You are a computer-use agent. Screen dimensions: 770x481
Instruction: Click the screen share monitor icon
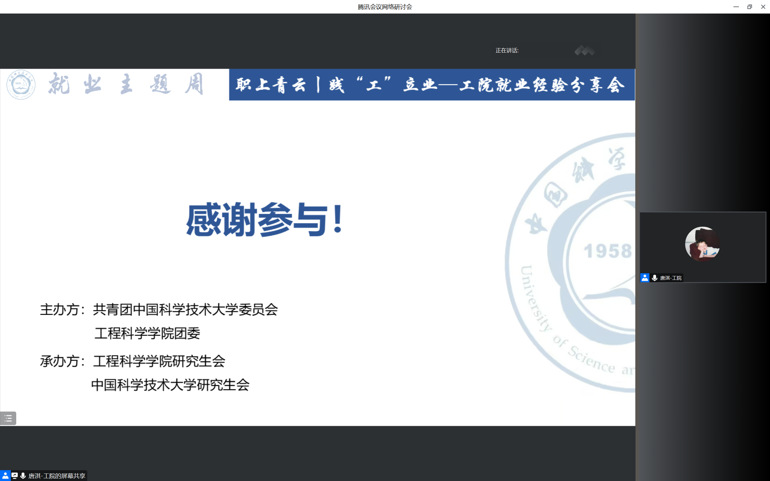pos(15,476)
